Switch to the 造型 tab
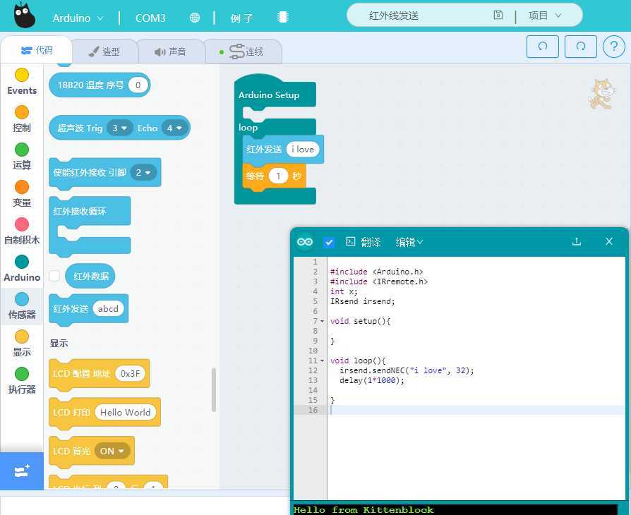631x515 pixels. 104,51
